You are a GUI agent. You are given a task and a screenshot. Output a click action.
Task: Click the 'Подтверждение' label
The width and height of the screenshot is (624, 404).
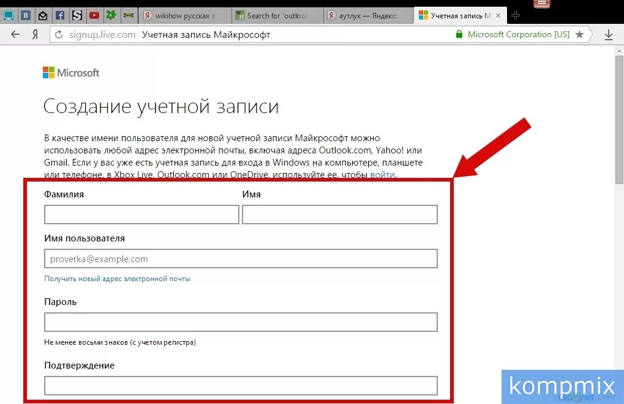[79, 365]
